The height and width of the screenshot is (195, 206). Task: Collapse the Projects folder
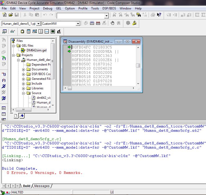(13, 55)
